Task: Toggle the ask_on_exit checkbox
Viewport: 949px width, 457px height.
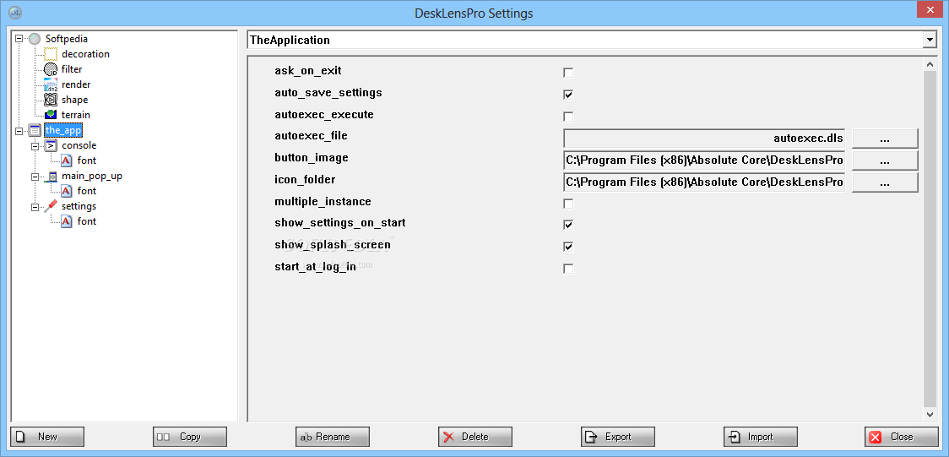Action: click(x=568, y=73)
